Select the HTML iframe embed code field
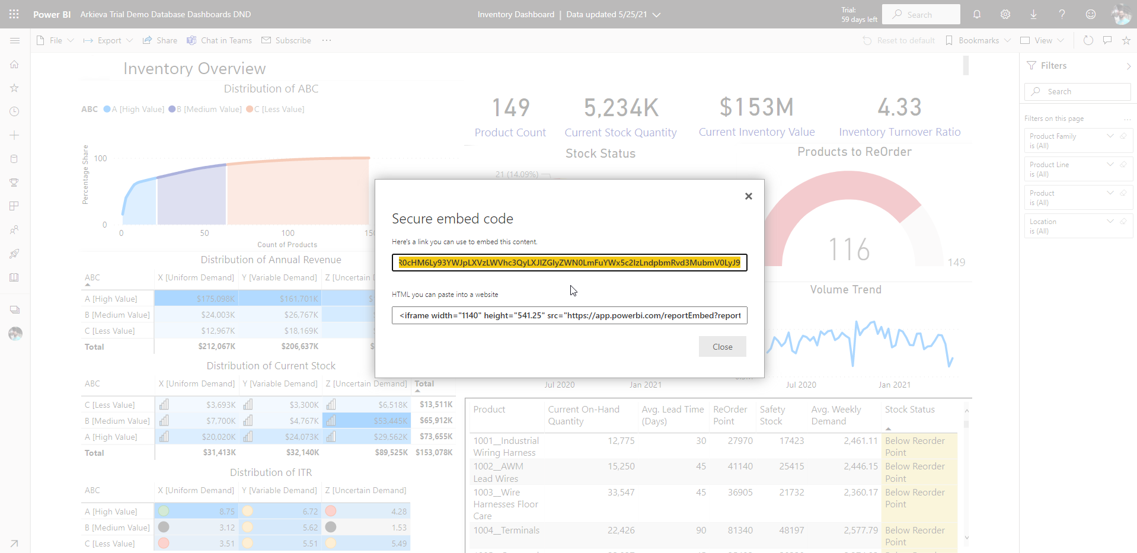This screenshot has width=1137, height=553. tap(569, 315)
